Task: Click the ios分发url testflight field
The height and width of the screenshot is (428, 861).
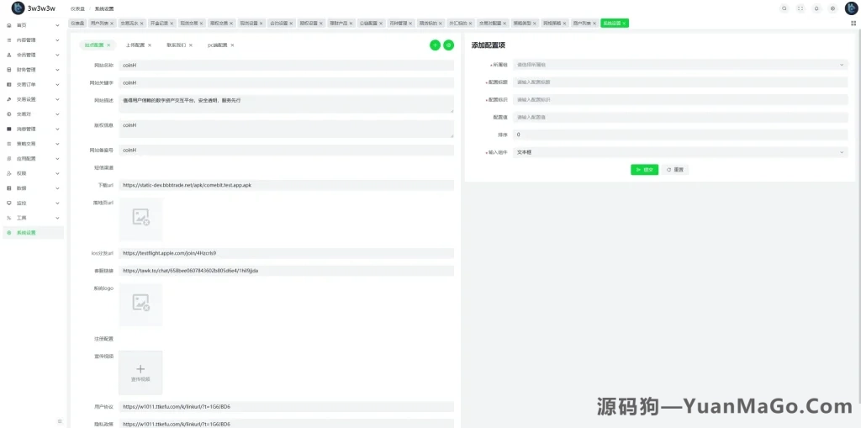Action: [x=287, y=253]
